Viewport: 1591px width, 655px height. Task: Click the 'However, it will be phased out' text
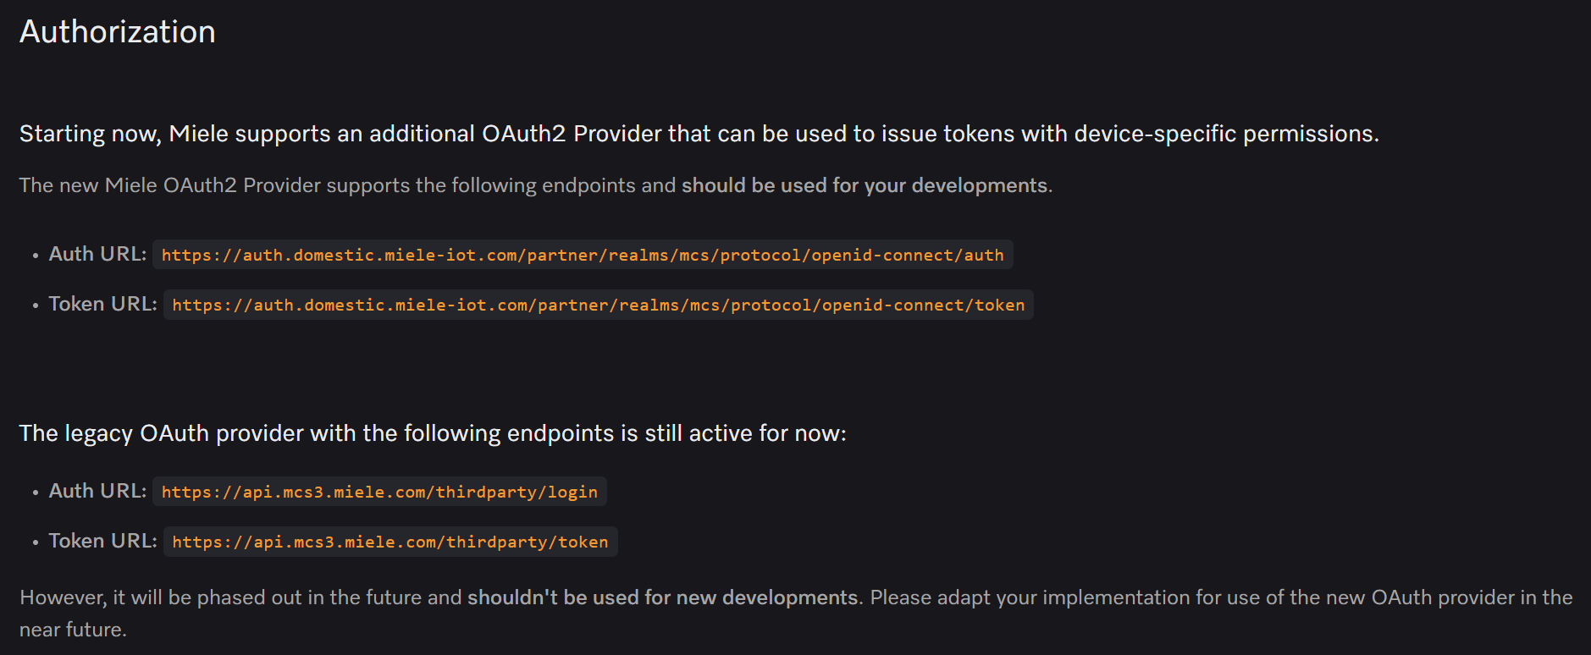coord(240,597)
